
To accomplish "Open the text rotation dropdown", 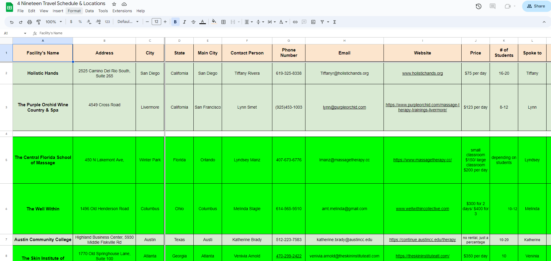I will 283,22.
